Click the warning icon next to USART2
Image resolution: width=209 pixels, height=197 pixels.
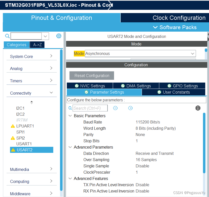[x=13, y=150]
